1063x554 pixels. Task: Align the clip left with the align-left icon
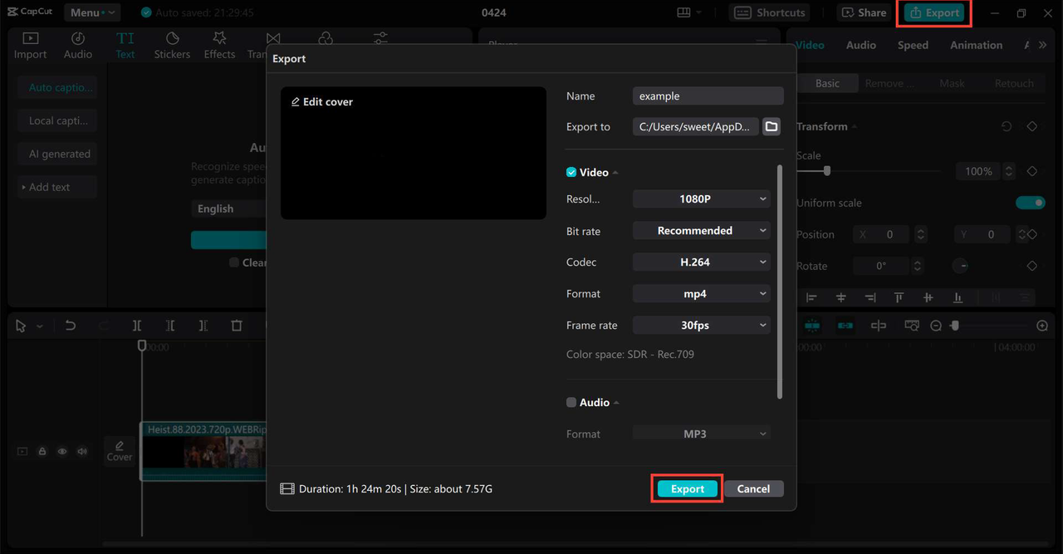(x=811, y=297)
